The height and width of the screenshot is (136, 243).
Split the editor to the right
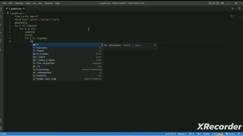[x=239, y=8]
